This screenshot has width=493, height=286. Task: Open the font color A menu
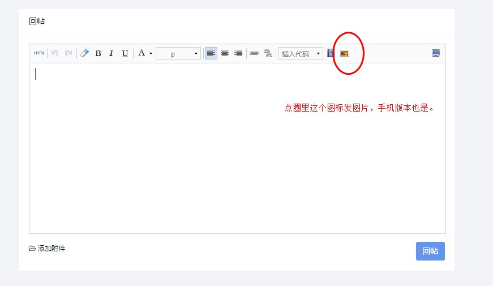(145, 53)
